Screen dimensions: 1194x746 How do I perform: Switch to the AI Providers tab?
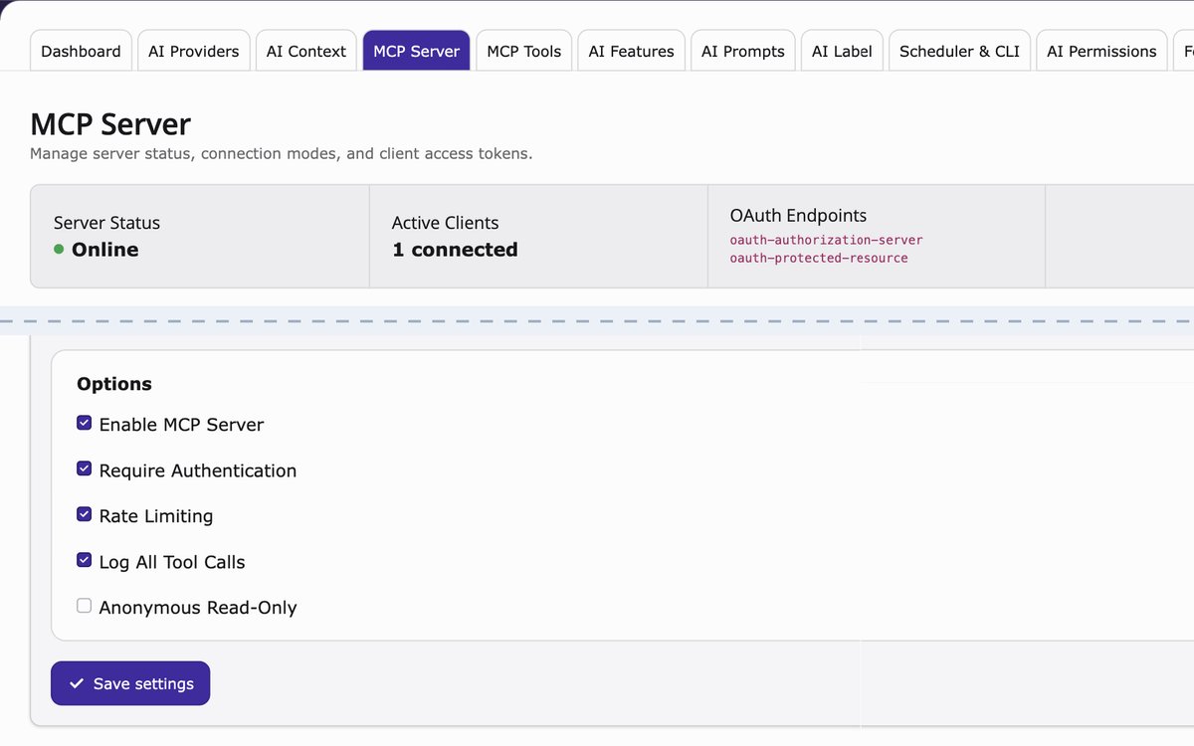(193, 51)
